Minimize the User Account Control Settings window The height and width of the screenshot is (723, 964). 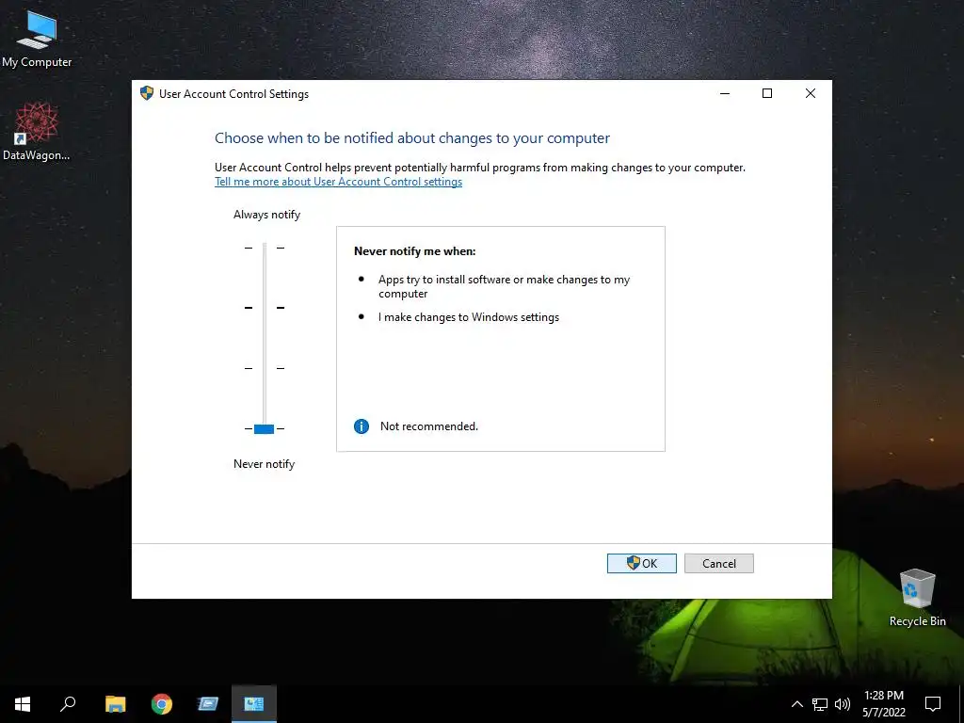tap(725, 93)
